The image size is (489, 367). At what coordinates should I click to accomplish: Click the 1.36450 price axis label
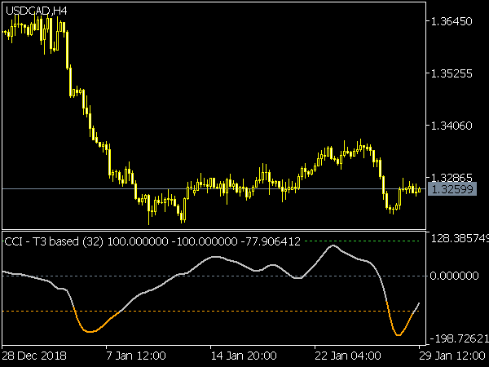[x=452, y=21]
